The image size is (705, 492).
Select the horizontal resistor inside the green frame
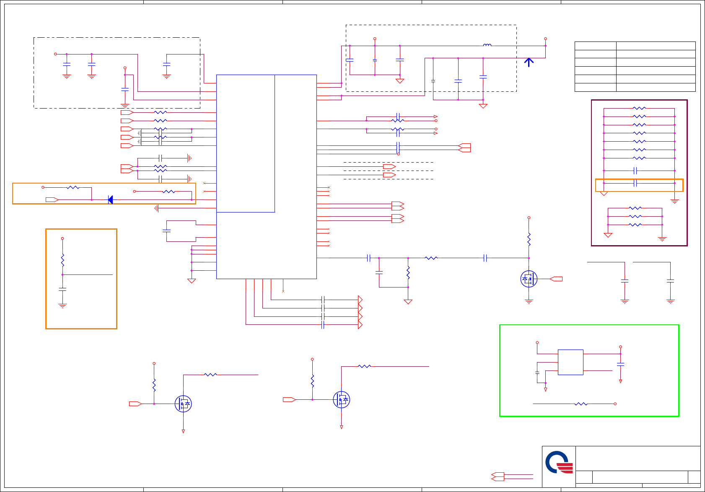coord(581,404)
